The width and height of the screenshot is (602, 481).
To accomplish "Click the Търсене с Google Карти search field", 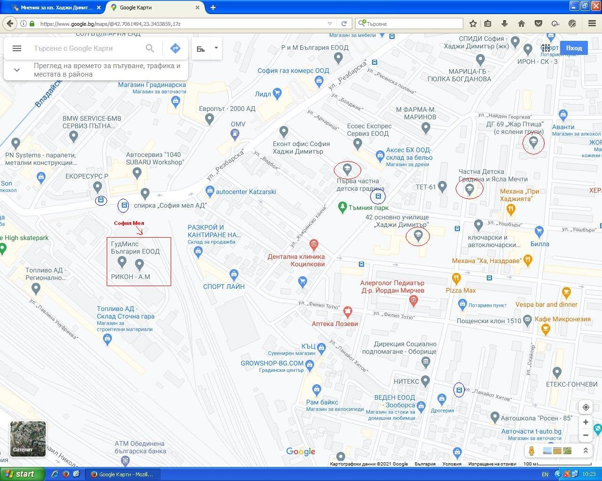I will point(85,48).
